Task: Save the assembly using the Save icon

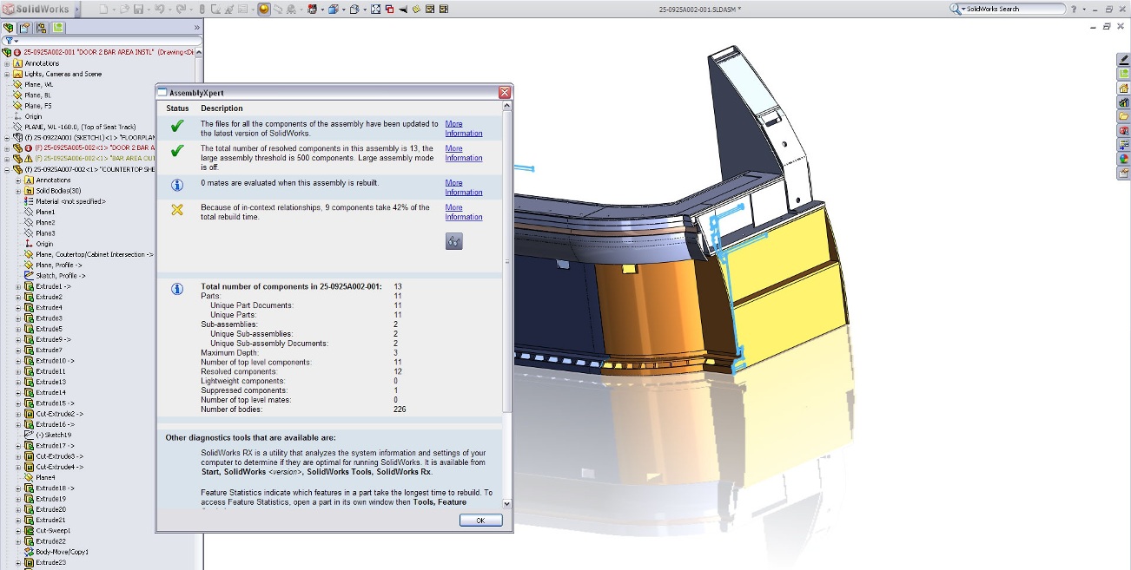Action: (x=139, y=9)
